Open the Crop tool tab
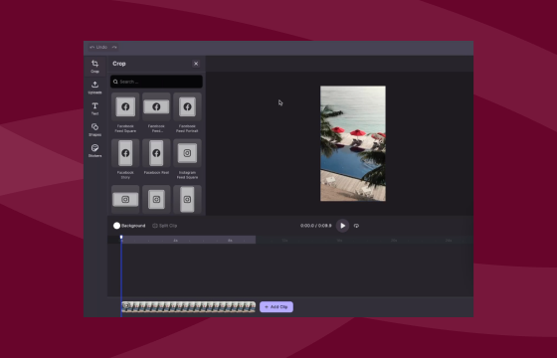 [94, 67]
